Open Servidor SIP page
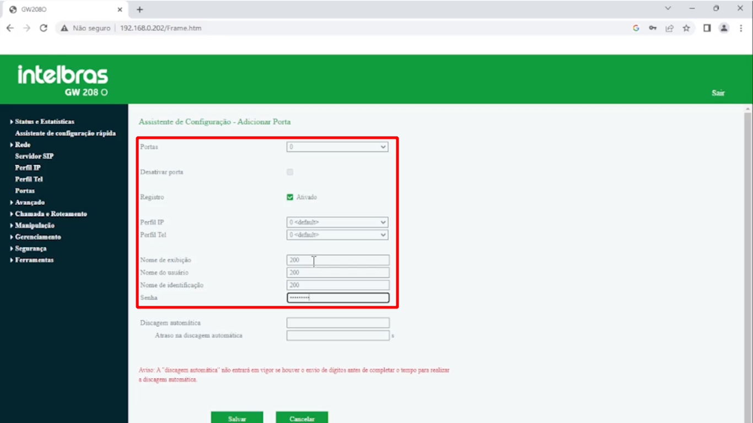 point(34,156)
